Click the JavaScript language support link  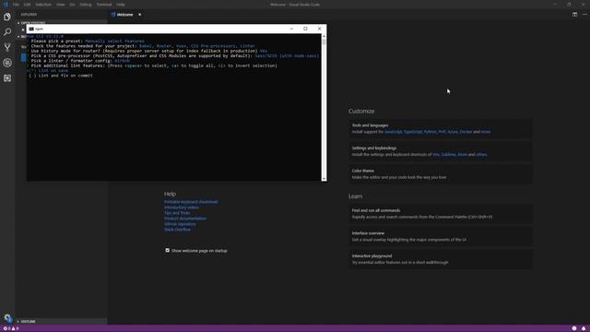click(394, 132)
